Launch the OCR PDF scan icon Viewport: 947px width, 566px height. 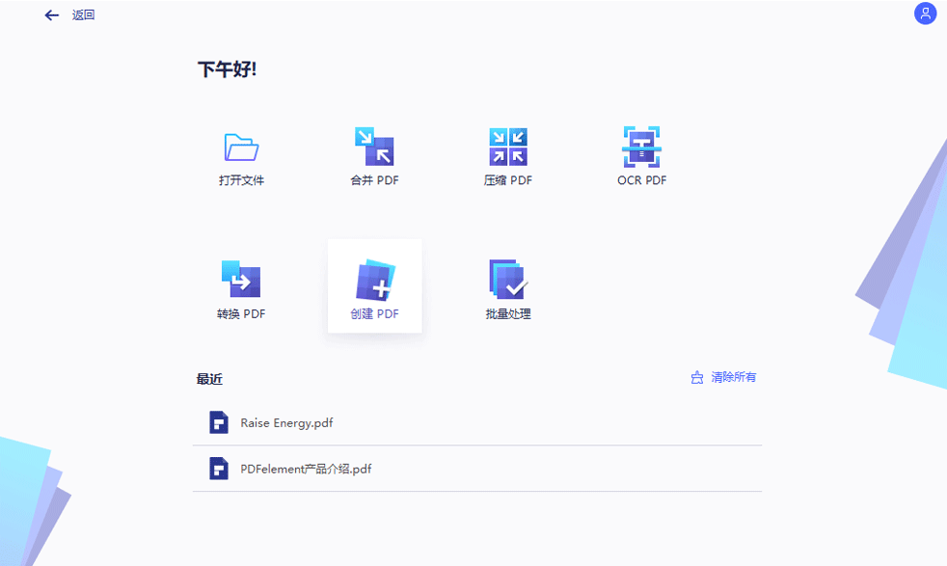pyautogui.click(x=641, y=147)
